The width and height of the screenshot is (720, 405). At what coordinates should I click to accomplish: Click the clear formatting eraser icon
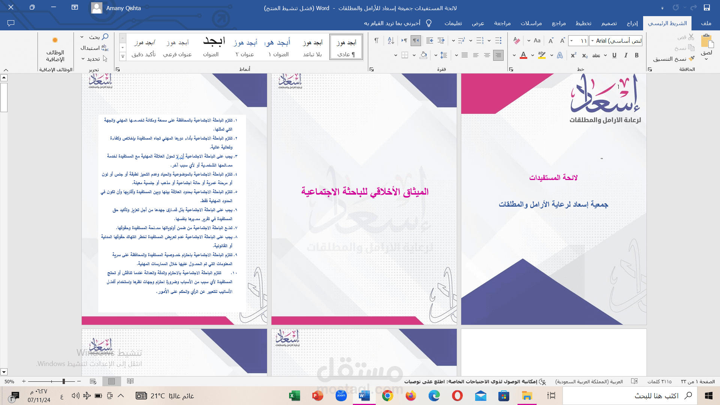(x=517, y=40)
